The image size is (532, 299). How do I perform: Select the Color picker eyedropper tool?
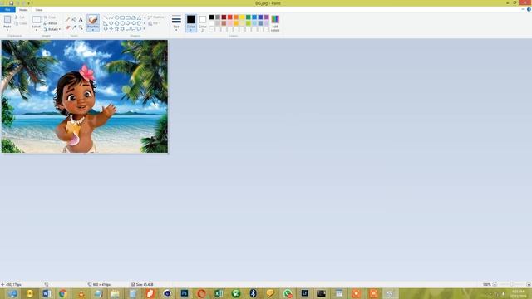[x=74, y=27]
